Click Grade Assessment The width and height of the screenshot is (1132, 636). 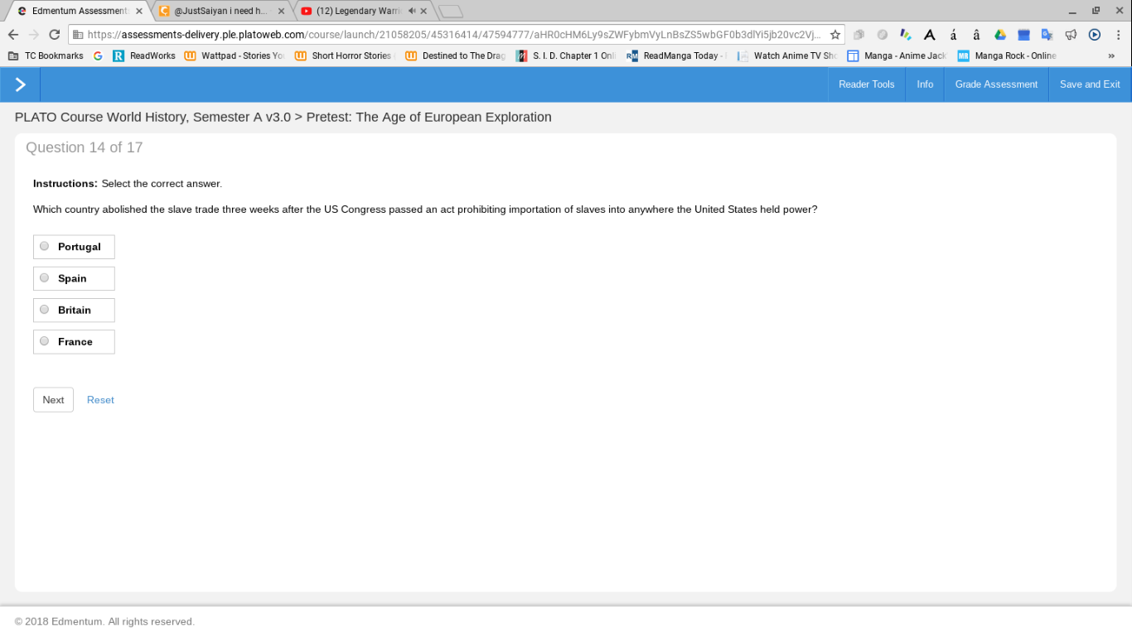(996, 84)
